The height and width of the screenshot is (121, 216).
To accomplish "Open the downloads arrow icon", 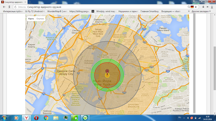I will (x=212, y=7).
